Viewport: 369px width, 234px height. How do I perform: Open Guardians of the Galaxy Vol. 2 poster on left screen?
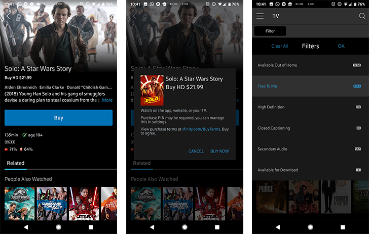click(52, 204)
